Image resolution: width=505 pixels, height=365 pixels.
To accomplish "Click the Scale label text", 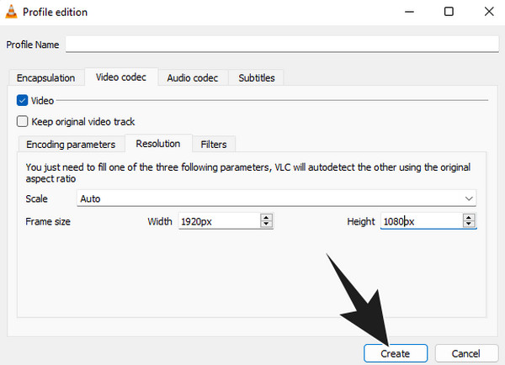I will 37,198.
